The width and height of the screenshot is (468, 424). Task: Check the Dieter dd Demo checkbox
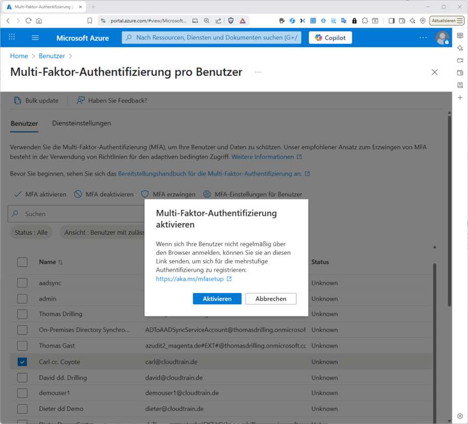point(22,409)
